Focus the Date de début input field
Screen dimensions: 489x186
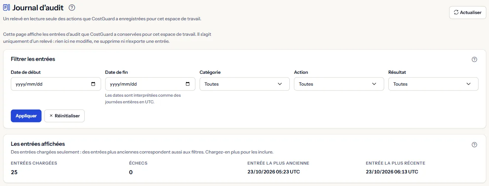[56, 84]
